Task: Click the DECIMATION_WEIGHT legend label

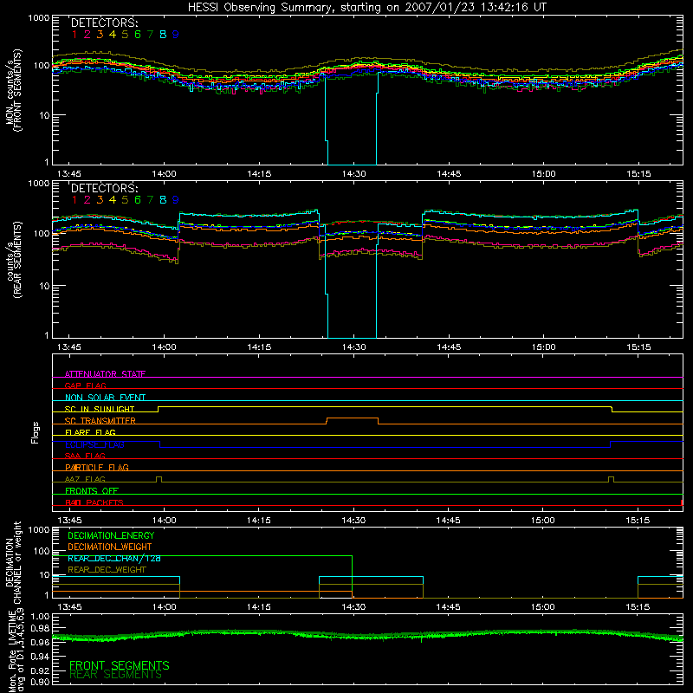Action: click(x=110, y=547)
